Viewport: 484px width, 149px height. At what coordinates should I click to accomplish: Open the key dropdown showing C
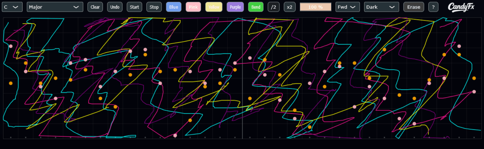(x=12, y=7)
